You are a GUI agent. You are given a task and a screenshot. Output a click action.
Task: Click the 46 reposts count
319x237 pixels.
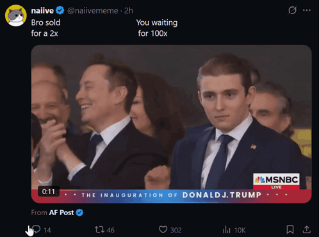click(110, 230)
